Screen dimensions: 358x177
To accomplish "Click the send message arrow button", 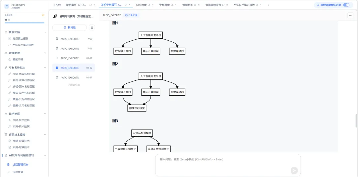I will (294, 170).
